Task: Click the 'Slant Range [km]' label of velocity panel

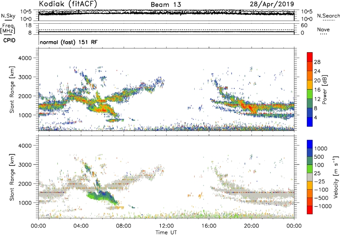Action: click(12, 177)
